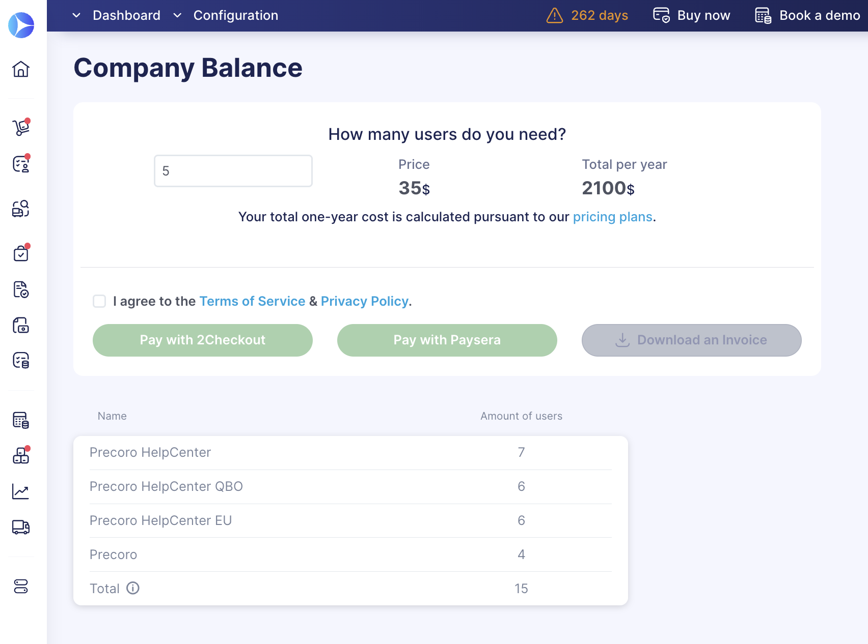Open the Privacy Policy link
The width and height of the screenshot is (868, 644).
pyautogui.click(x=365, y=301)
